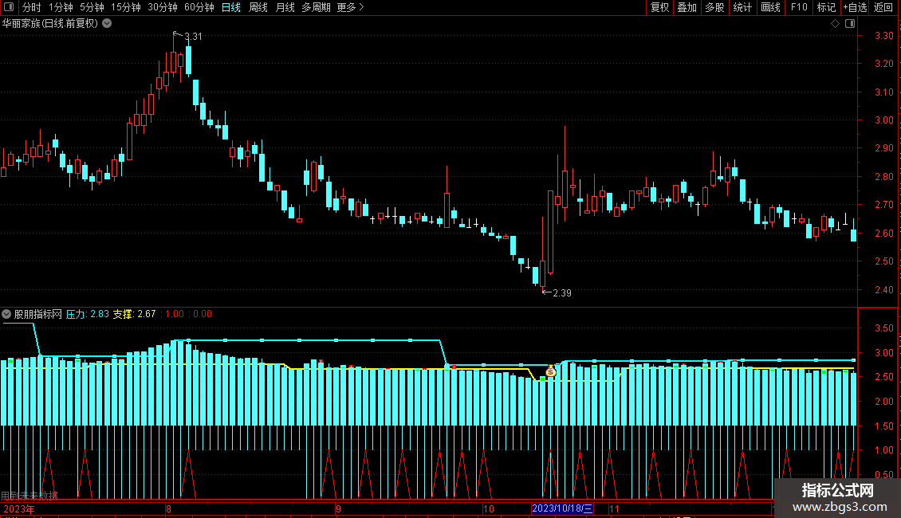Open the 多股 multi-stock view
Image resolution: width=901 pixels, height=518 pixels.
pyautogui.click(x=714, y=7)
